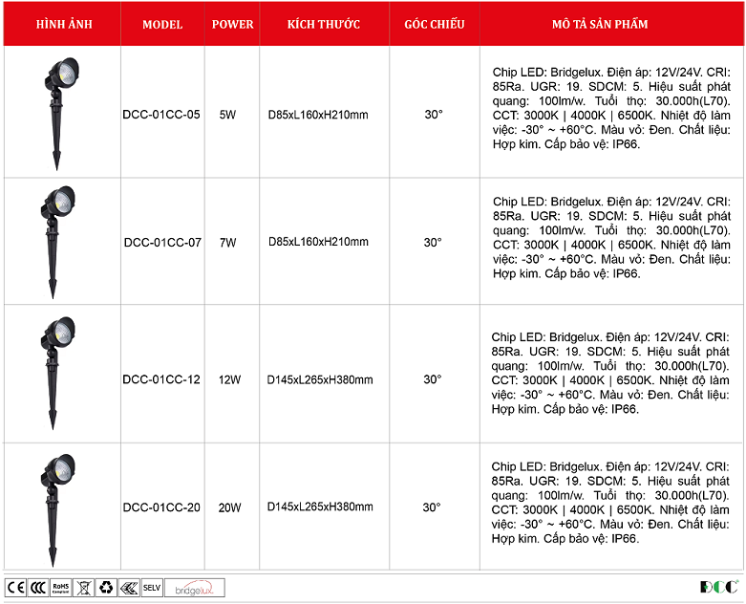Click the red MÔ TẢ SẢN PHẨM header
746x604 pixels.
point(611,24)
